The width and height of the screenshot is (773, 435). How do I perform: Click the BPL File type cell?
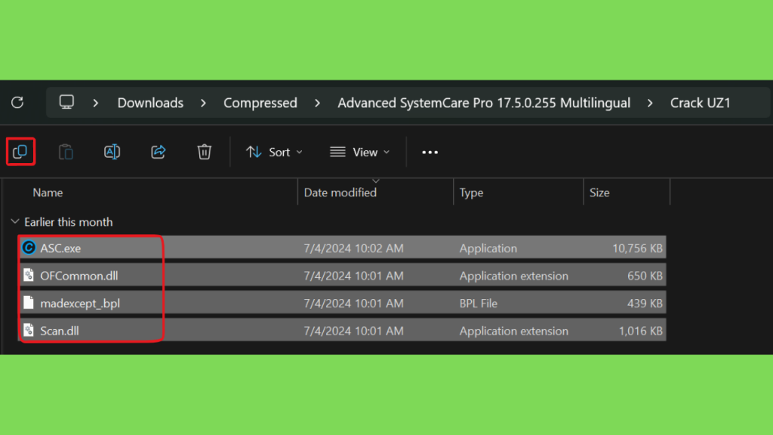(478, 304)
